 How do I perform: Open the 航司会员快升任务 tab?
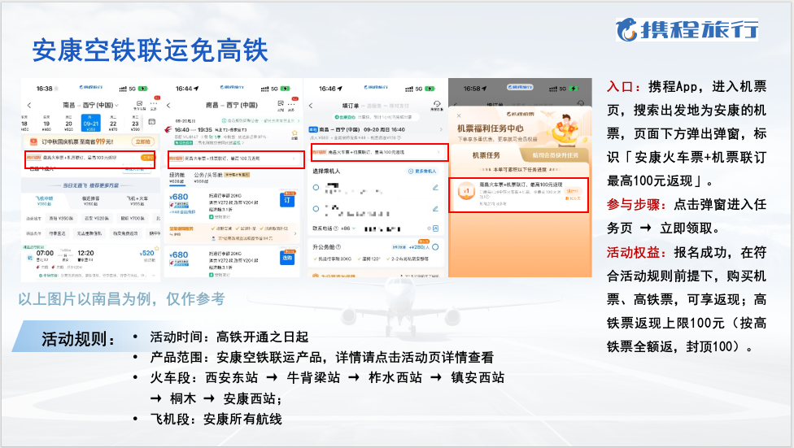pos(555,155)
